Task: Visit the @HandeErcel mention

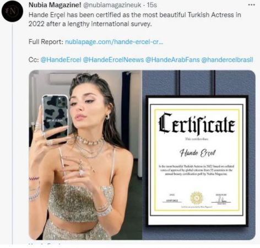Action: pos(61,60)
